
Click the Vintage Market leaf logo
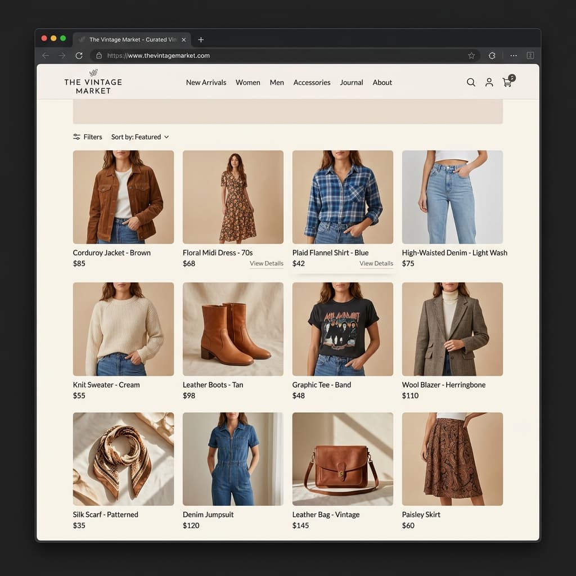[x=92, y=74]
